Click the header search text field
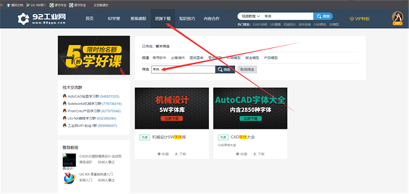409x194 pixels. click(x=288, y=16)
